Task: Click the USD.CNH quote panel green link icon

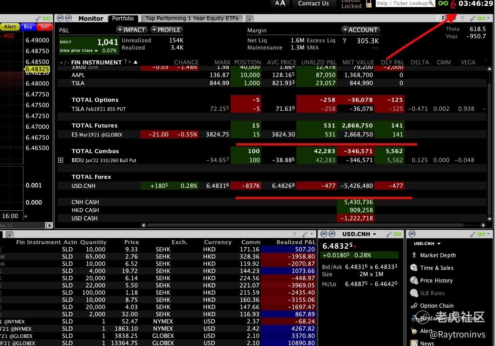Action: tap(397, 234)
